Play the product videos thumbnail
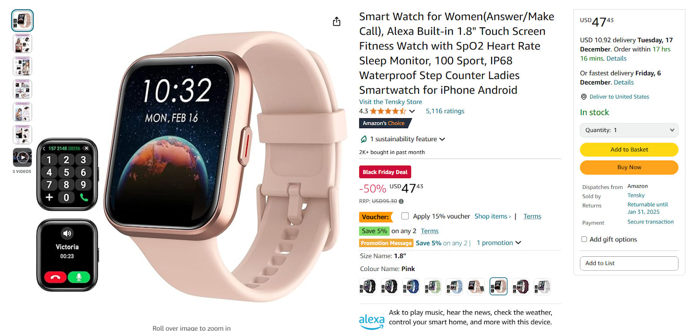 click(22, 157)
